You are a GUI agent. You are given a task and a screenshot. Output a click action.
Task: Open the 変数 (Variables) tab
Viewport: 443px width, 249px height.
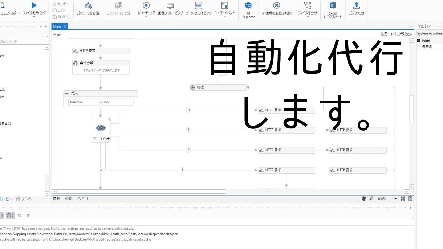[x=57, y=199]
